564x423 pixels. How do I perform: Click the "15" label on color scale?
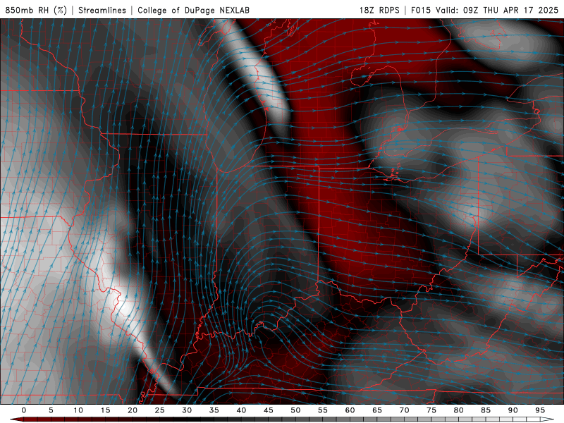[x=105, y=410]
